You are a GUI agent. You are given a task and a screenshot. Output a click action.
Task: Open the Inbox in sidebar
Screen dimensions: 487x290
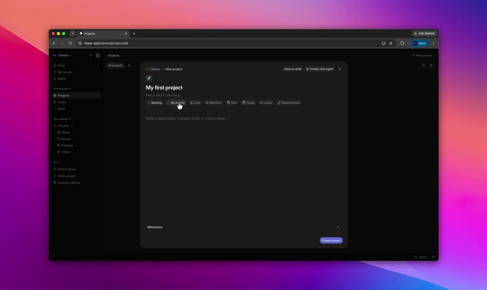76,66
